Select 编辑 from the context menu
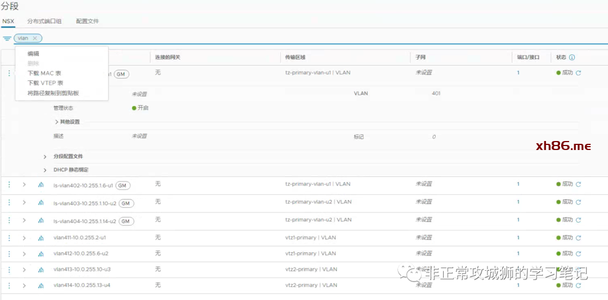This screenshot has height=300, width=608. point(33,54)
